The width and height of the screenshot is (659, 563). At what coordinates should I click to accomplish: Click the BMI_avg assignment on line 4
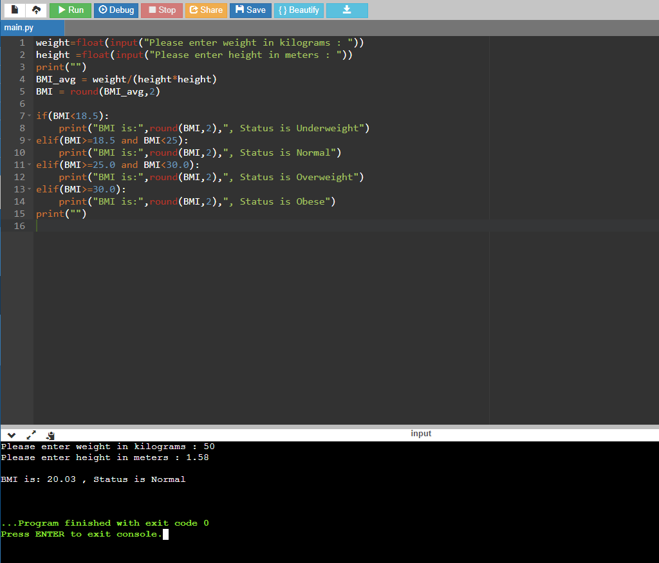(126, 79)
